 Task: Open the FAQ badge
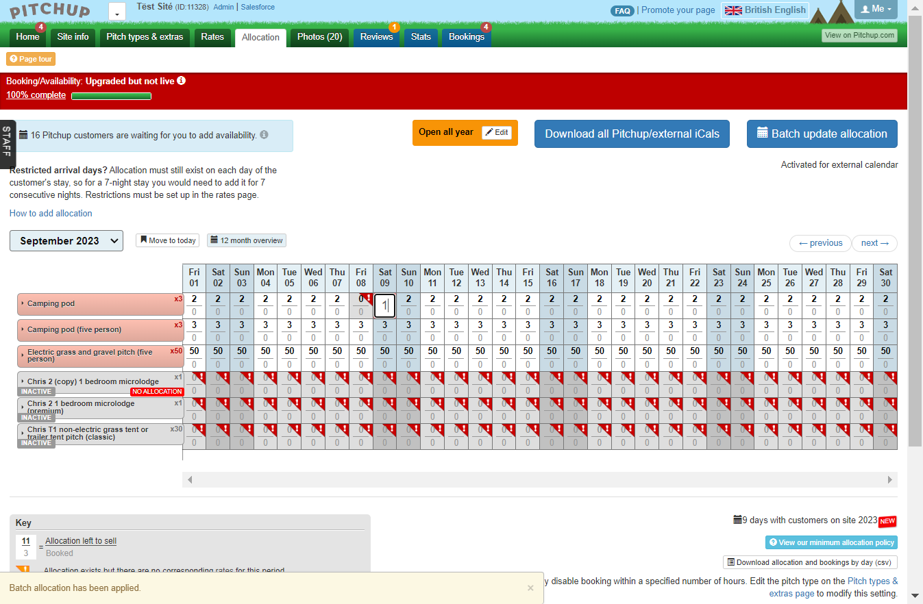(x=622, y=11)
